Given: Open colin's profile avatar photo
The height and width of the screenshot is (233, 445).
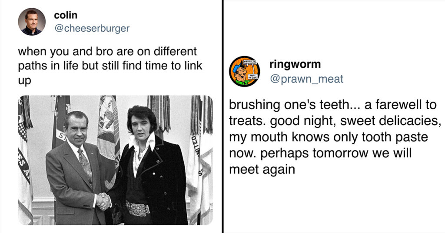Looking at the screenshot, I should (31, 22).
